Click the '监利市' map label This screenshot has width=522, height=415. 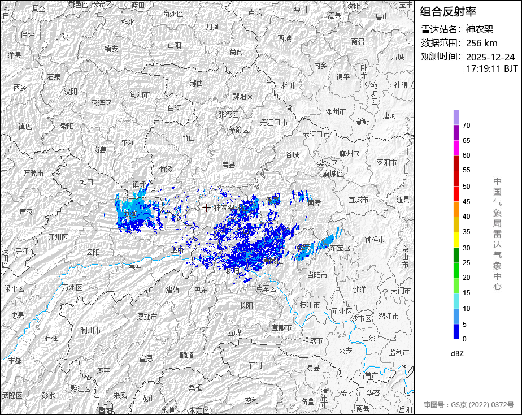click(x=399, y=352)
